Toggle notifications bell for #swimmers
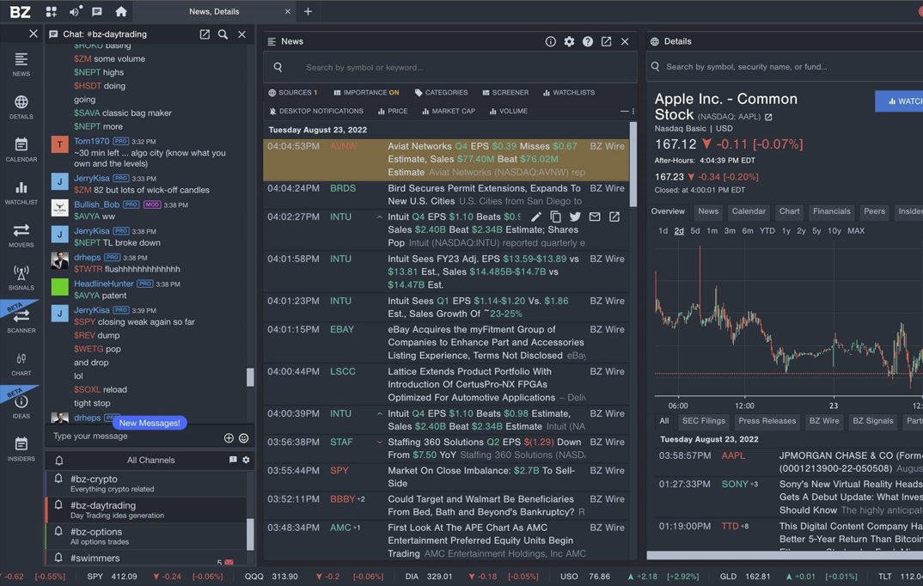 58,557
